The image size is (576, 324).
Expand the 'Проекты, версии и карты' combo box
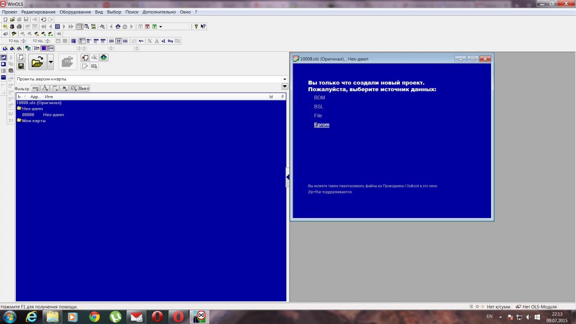[284, 79]
